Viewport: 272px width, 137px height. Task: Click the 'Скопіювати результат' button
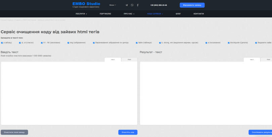(260, 132)
